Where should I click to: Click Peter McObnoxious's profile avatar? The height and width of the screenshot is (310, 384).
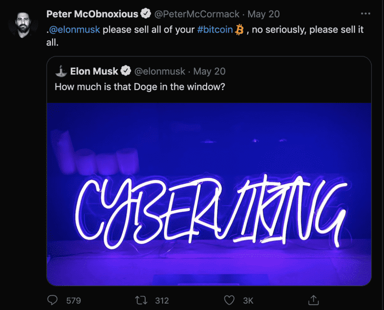[21, 23]
